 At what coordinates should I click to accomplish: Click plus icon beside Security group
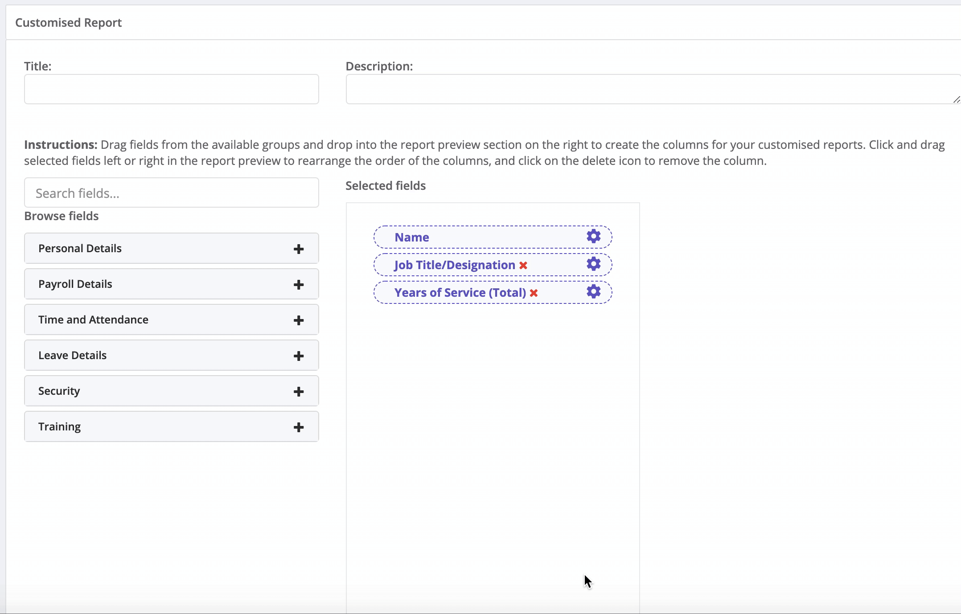299,392
